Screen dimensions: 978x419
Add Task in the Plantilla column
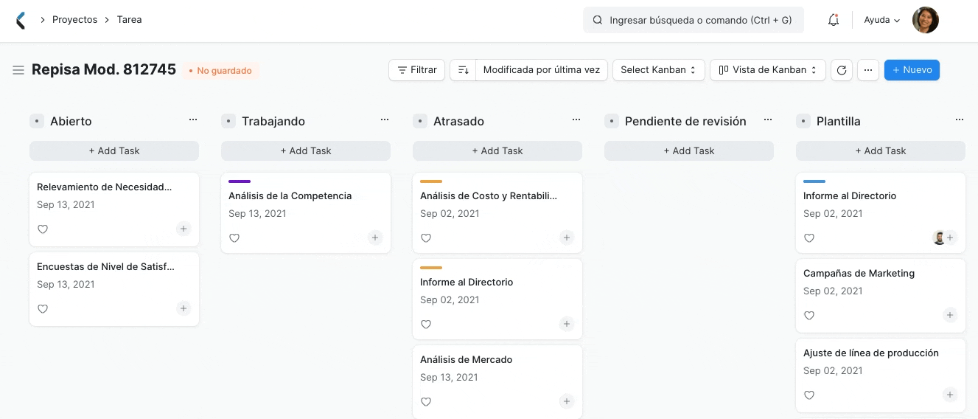[881, 150]
